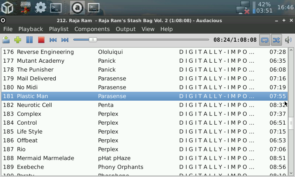
Task: Click the Audacious window title bar icon
Action: pyautogui.click(x=3, y=20)
